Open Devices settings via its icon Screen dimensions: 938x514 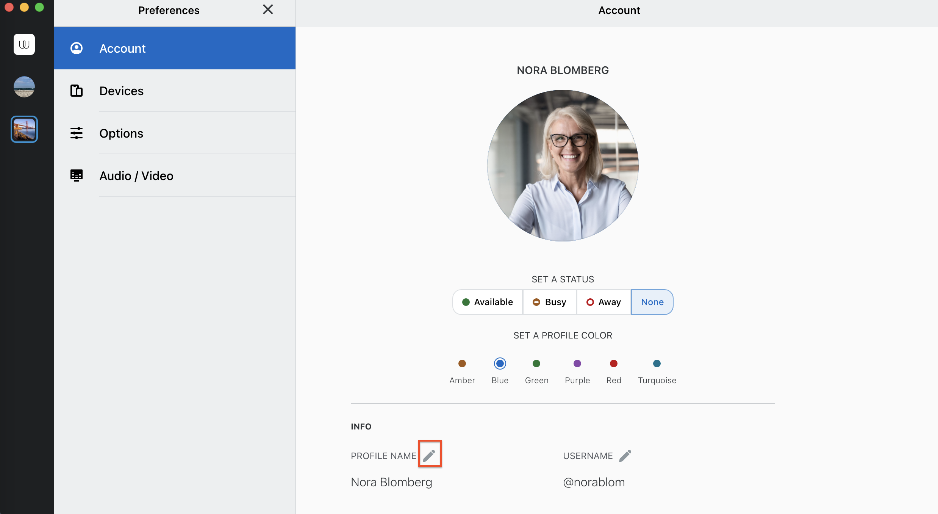tap(77, 91)
